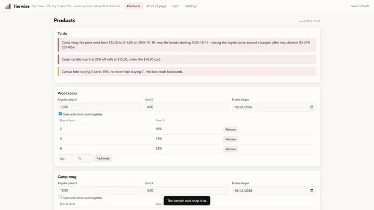The height and width of the screenshot is (210, 374).
Task: Edit Wool socks regular price field
Action: coord(100,107)
